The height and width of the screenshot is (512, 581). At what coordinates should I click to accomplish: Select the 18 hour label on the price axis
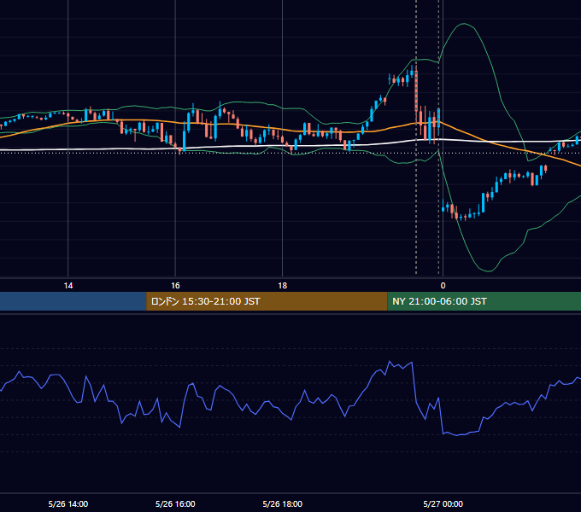(282, 286)
